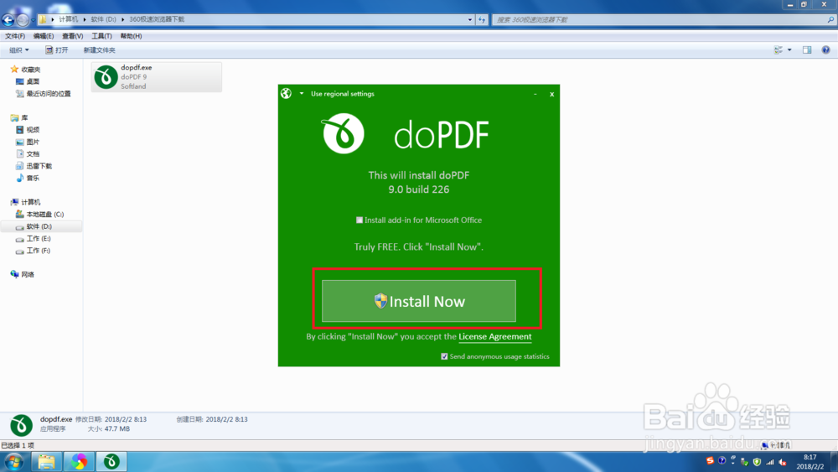This screenshot has width=838, height=472.
Task: Click green shield security tray icon
Action: (x=757, y=462)
